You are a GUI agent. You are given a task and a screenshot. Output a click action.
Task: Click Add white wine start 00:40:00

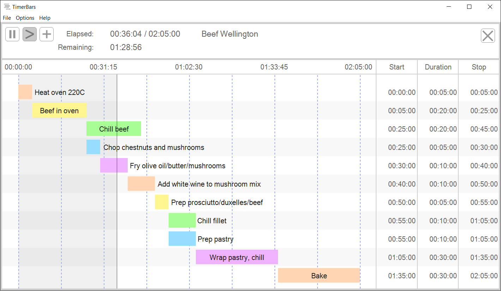(402, 184)
